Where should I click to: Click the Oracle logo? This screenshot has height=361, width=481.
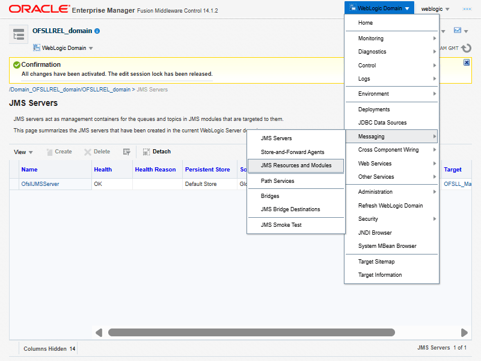click(x=39, y=9)
